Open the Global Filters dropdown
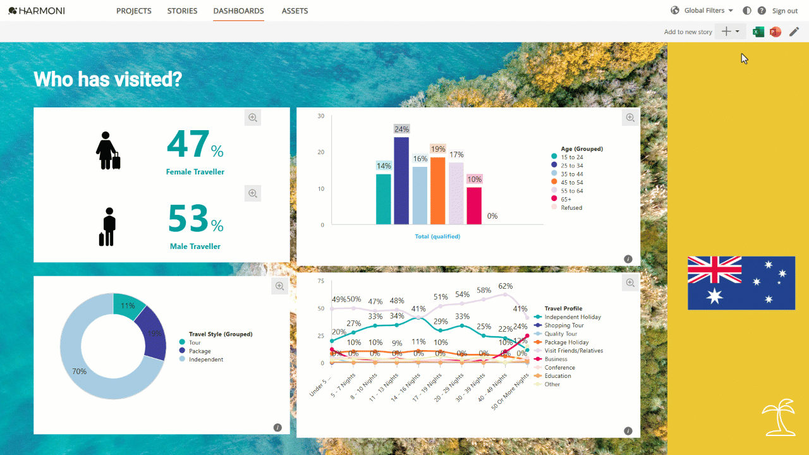The width and height of the screenshot is (809, 455). point(709,11)
